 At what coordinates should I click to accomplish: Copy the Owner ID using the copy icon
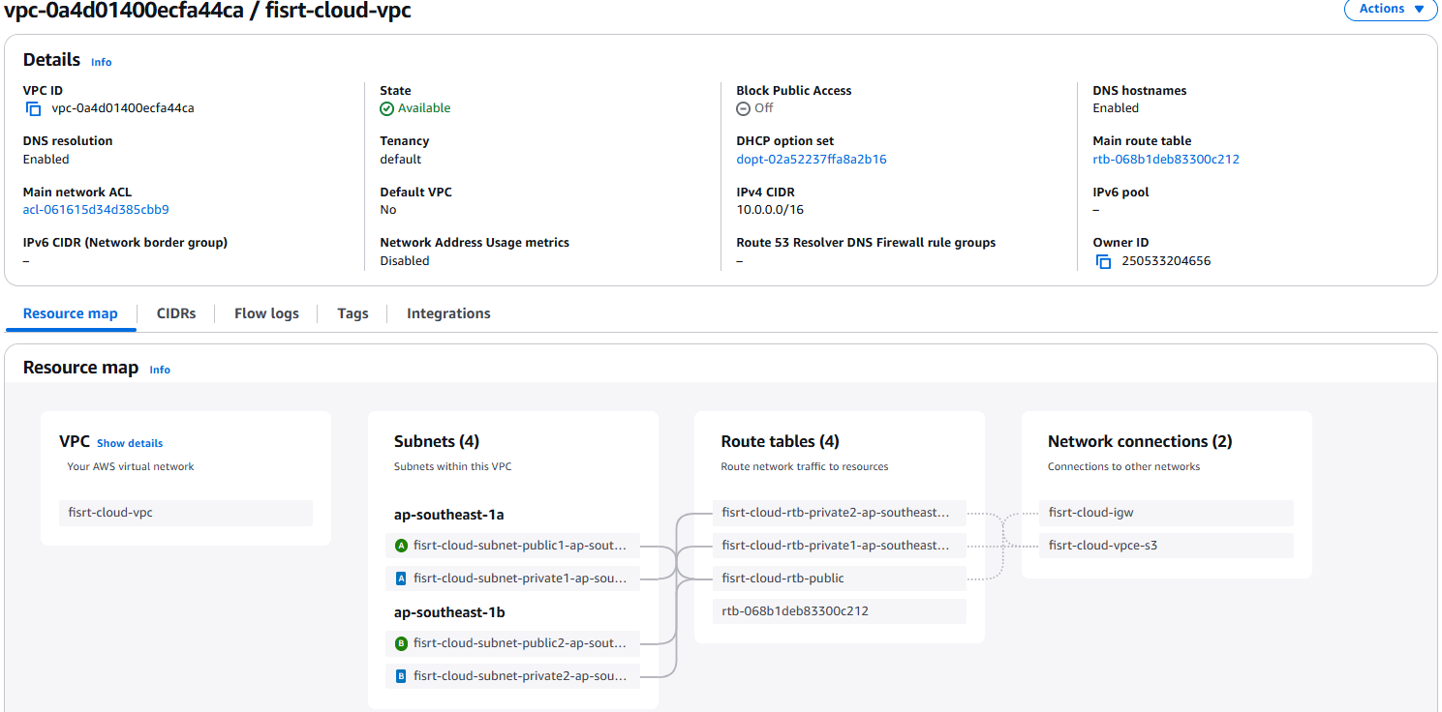(1103, 260)
